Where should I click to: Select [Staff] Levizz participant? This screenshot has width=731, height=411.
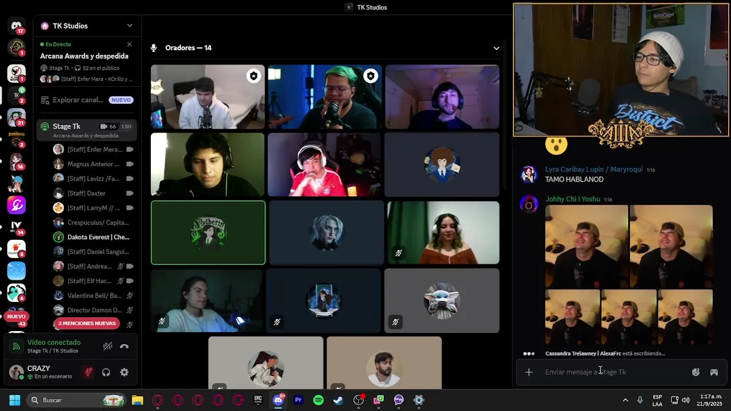(x=94, y=179)
